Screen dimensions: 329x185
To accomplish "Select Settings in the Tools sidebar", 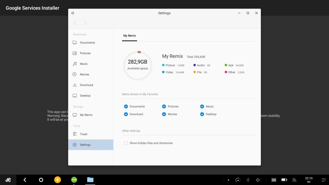I will pos(85,145).
